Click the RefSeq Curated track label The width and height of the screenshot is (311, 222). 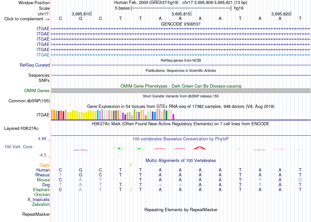35,65
